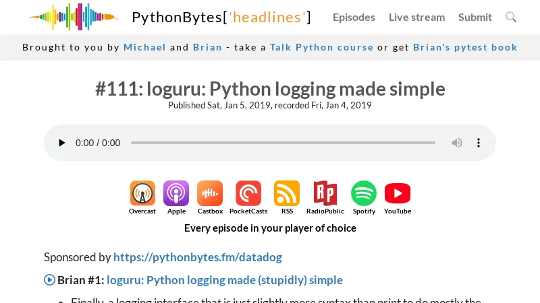This screenshot has width=540, height=303.
Task: Open the Castbox player icon
Action: point(210,193)
